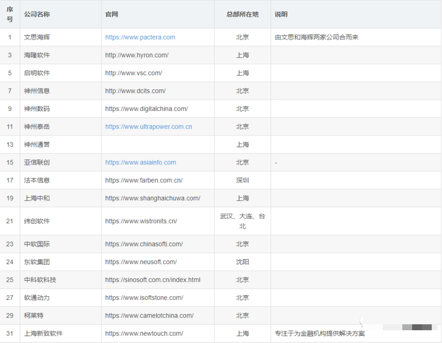Click the isoftstone.com URL for 软通动力
The width and height of the screenshot is (442, 343).
(144, 298)
